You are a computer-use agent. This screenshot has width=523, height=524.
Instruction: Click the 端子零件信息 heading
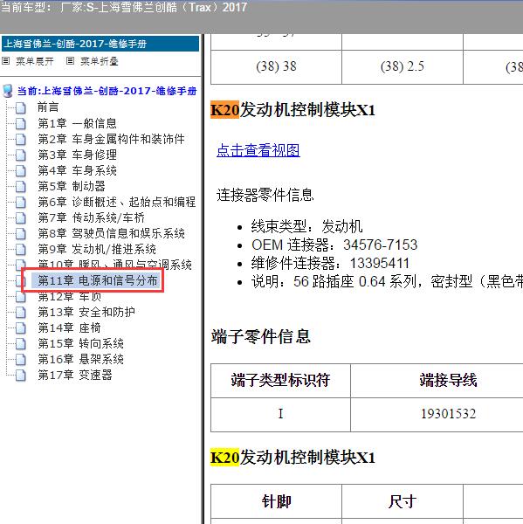pos(261,336)
